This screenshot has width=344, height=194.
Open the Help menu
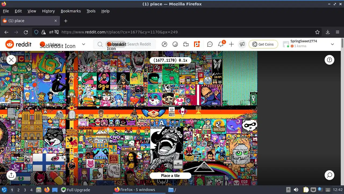click(x=105, y=11)
